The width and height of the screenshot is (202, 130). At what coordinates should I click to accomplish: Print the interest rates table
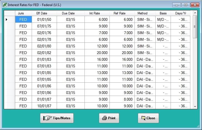[x=109, y=118]
